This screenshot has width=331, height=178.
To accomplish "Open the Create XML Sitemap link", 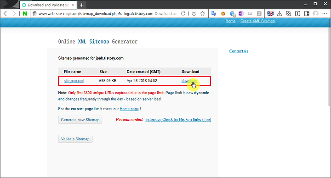I will pos(257,21).
